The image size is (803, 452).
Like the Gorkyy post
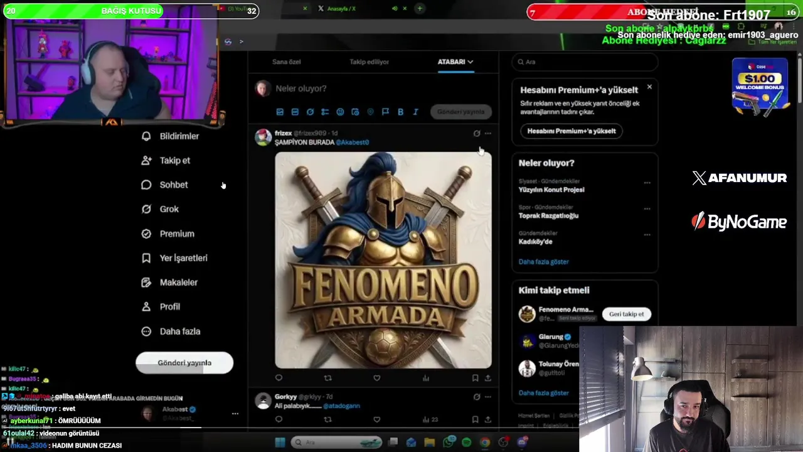pos(376,419)
